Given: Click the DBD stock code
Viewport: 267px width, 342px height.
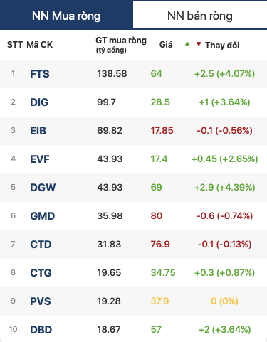Looking at the screenshot, I should [41, 330].
